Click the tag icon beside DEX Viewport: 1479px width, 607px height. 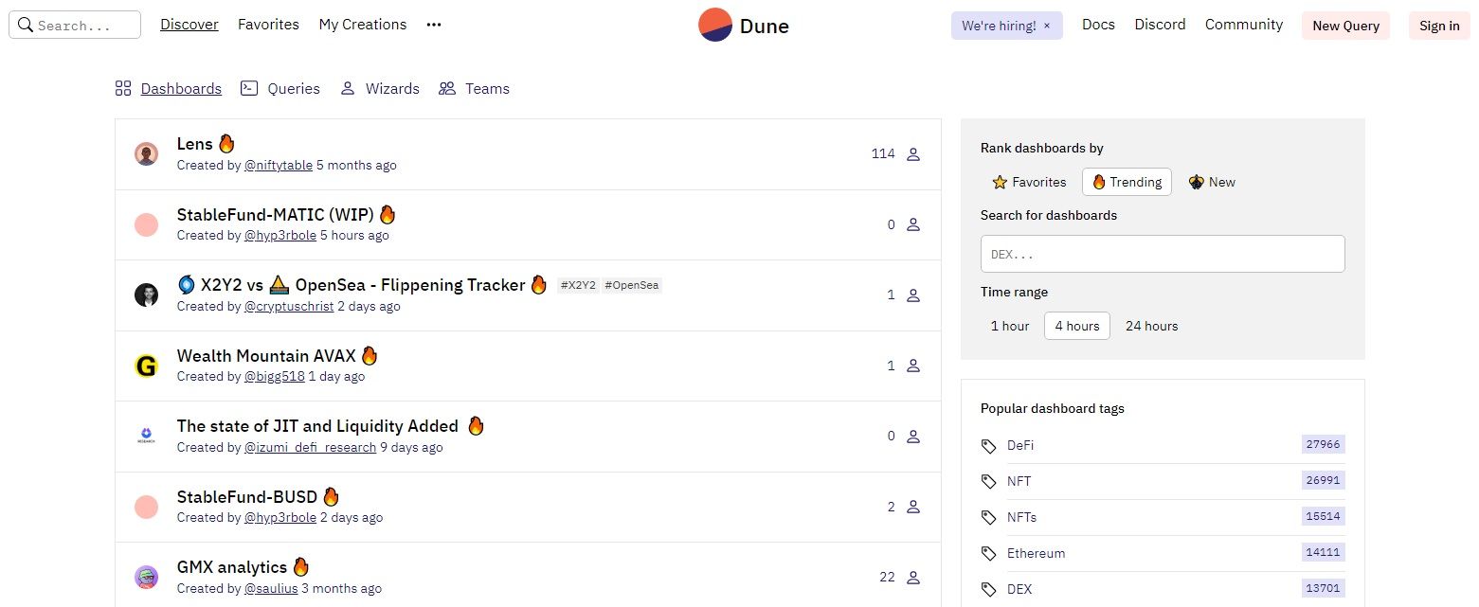coord(989,590)
